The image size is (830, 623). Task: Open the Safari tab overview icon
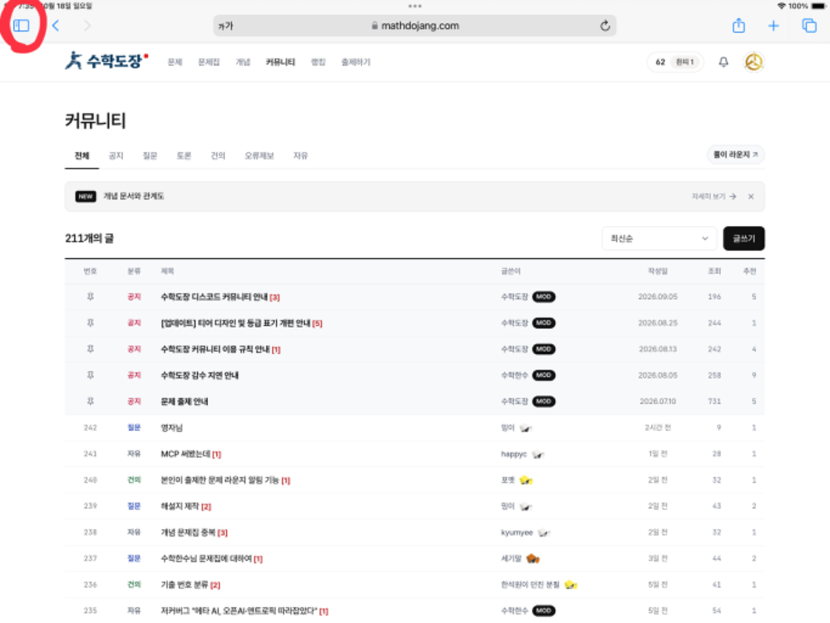point(809,26)
